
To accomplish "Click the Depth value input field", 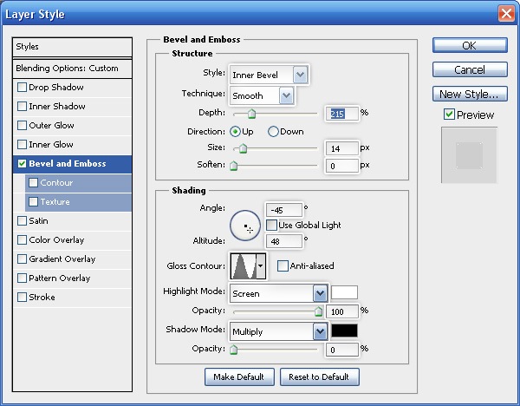I will click(341, 113).
